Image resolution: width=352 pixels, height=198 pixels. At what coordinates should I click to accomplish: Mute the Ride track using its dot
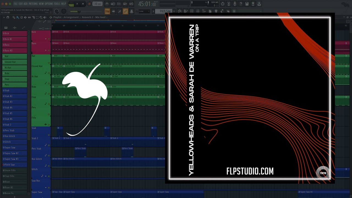tap(49, 94)
